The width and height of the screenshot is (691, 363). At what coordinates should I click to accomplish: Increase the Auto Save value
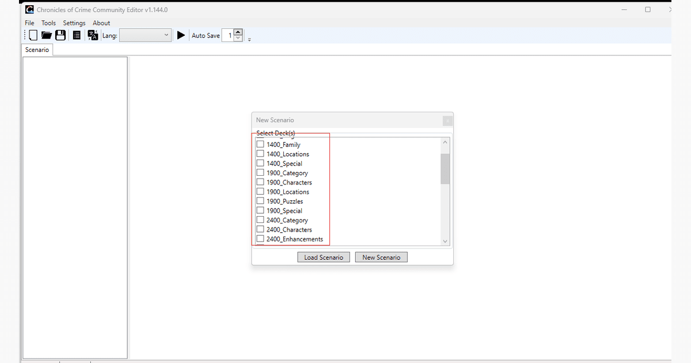(238, 32)
